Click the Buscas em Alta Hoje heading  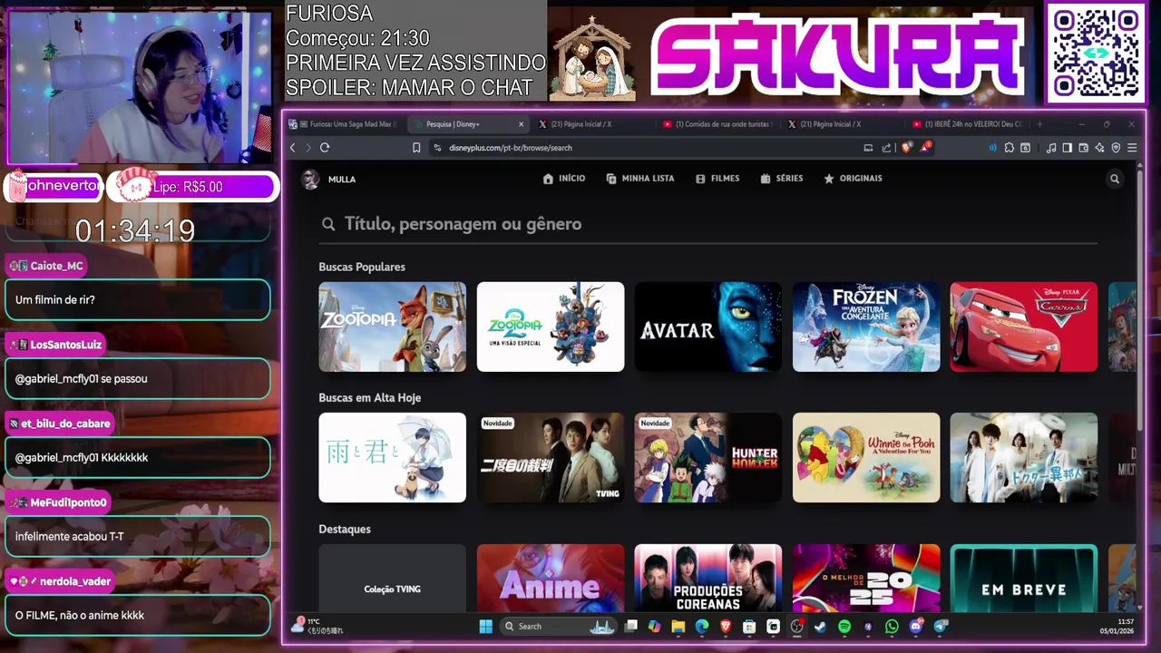(370, 398)
